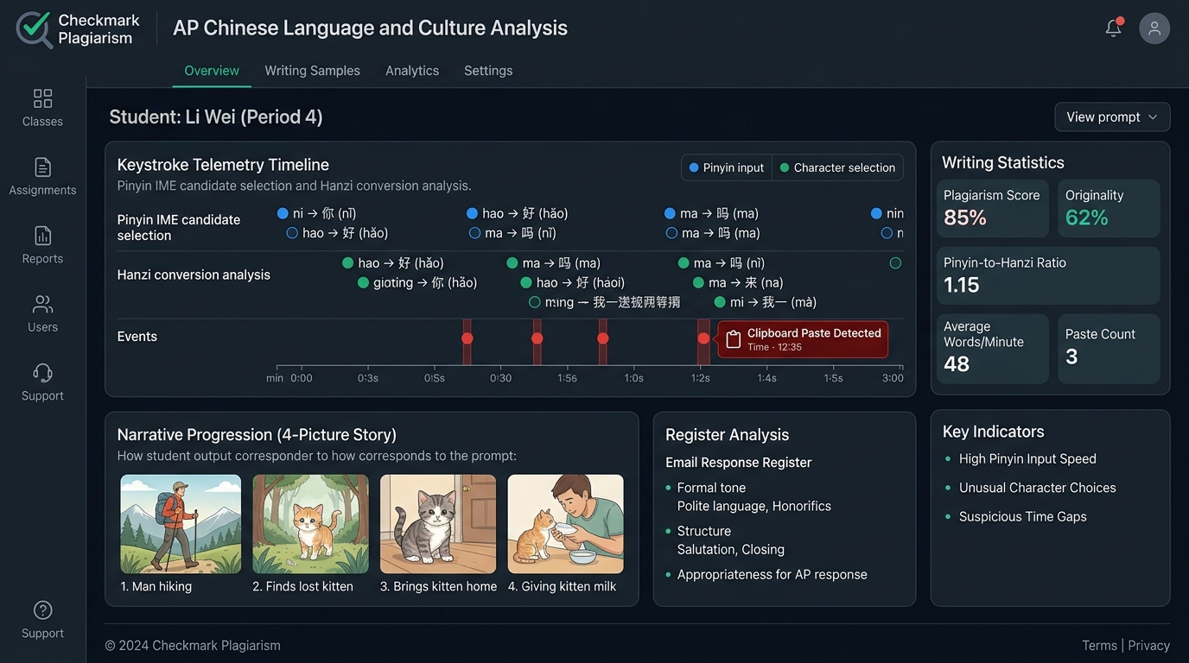Screen dimensions: 1189x663
Task: Toggle the Character selection legend filter
Action: click(x=837, y=167)
